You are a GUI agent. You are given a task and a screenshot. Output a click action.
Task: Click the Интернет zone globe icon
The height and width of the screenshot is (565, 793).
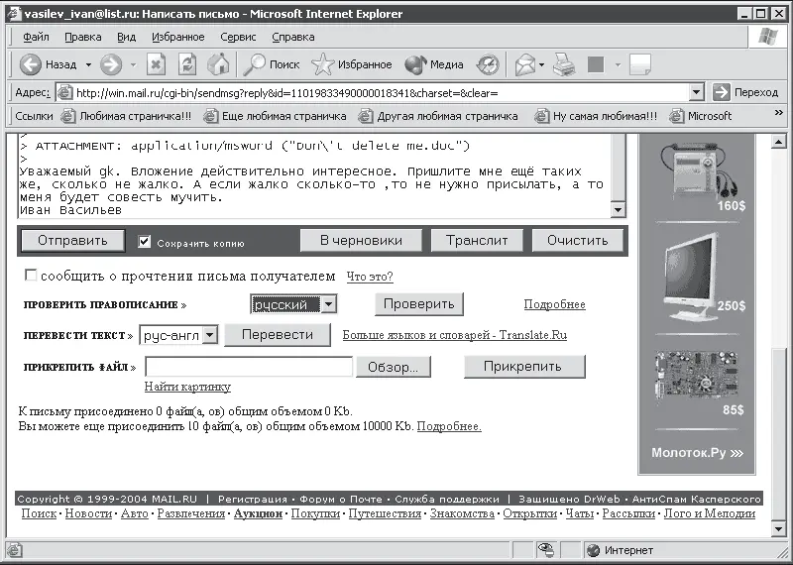point(594,550)
